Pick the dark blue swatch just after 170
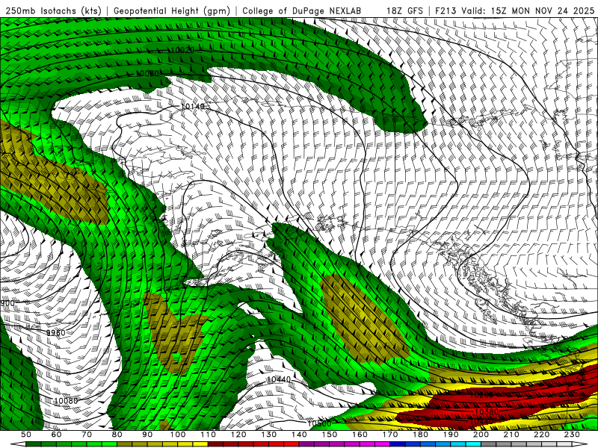Screen dimensions: 598x448 point(398,444)
